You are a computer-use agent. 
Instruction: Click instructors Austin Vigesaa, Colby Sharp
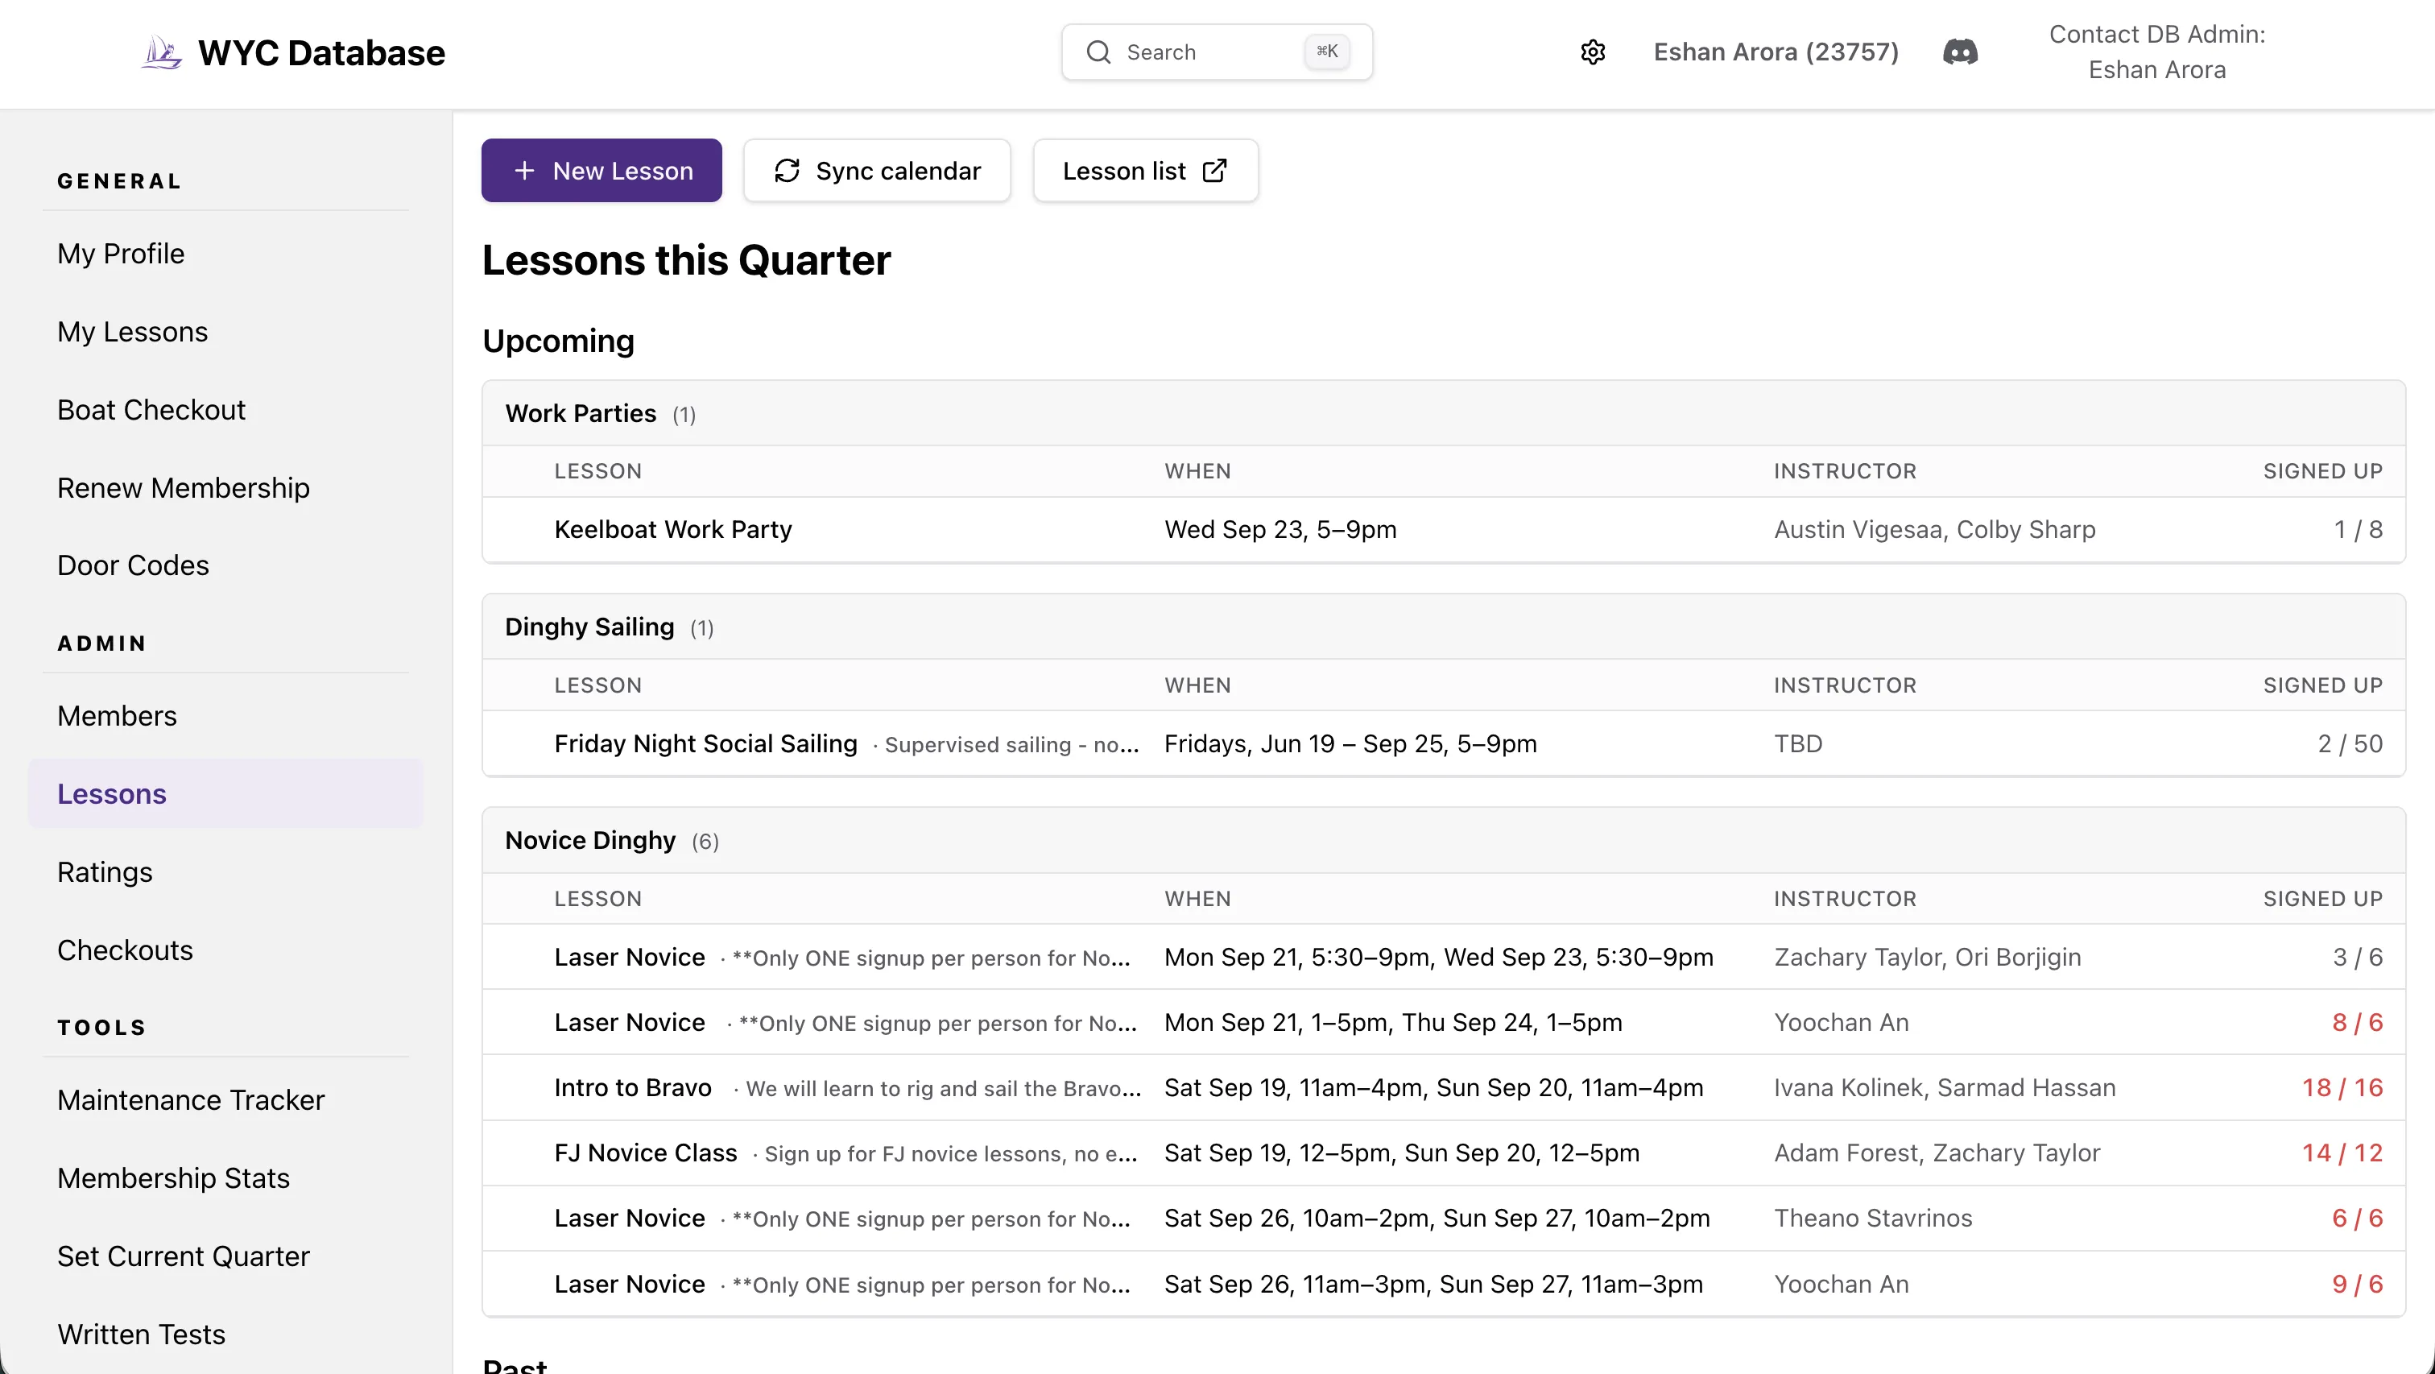pos(1934,530)
